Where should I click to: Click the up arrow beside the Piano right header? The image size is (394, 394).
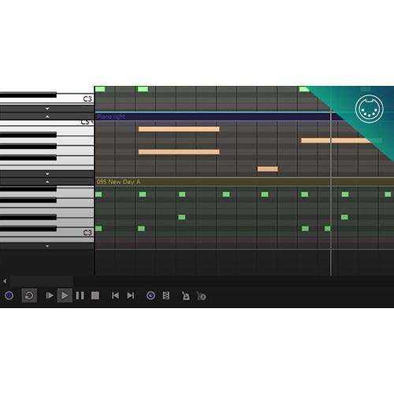point(47,117)
